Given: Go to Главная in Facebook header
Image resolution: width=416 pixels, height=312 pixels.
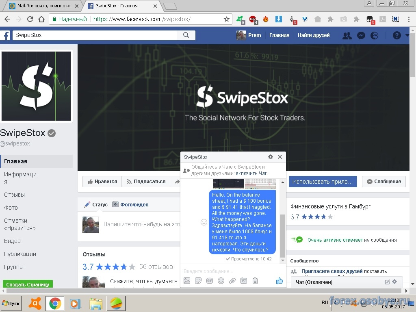Looking at the screenshot, I should pos(279,35).
